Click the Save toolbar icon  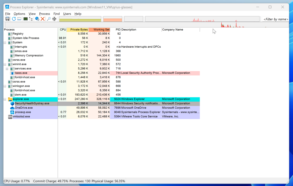click(x=7, y=19)
